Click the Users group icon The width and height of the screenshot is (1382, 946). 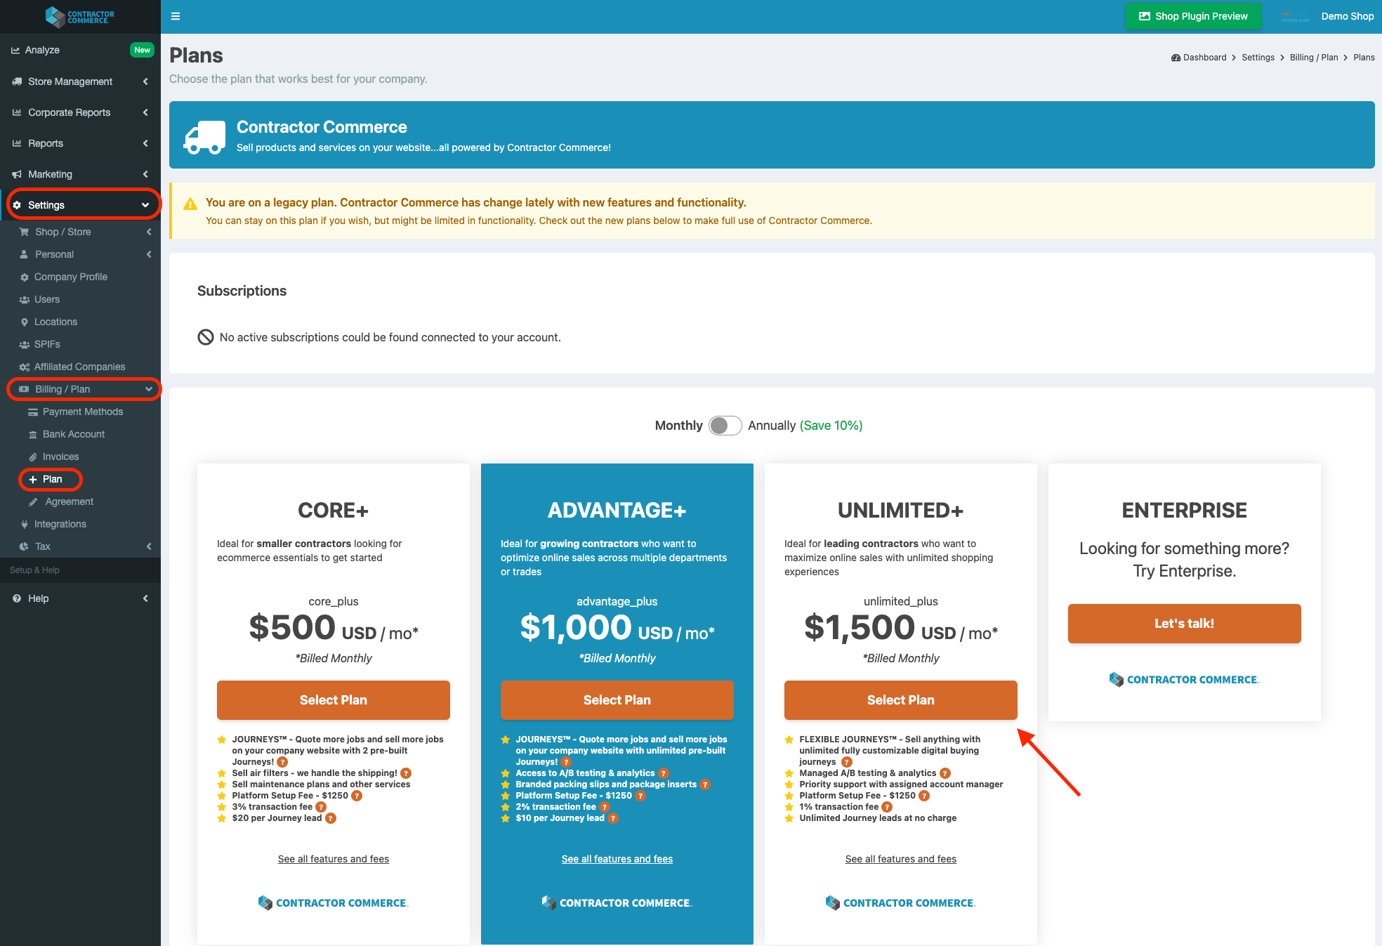pos(25,300)
